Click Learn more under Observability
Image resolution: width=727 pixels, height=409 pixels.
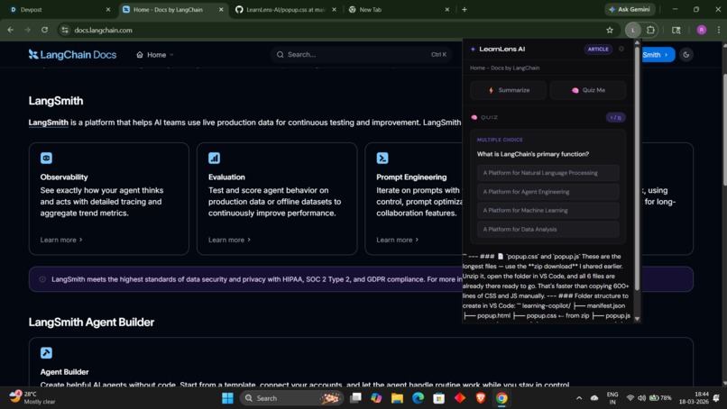tap(61, 240)
